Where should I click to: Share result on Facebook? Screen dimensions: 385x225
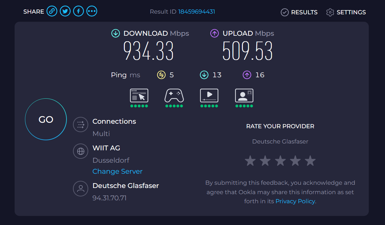pyautogui.click(x=78, y=11)
